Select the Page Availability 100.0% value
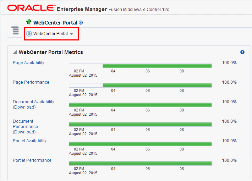 click(229, 63)
